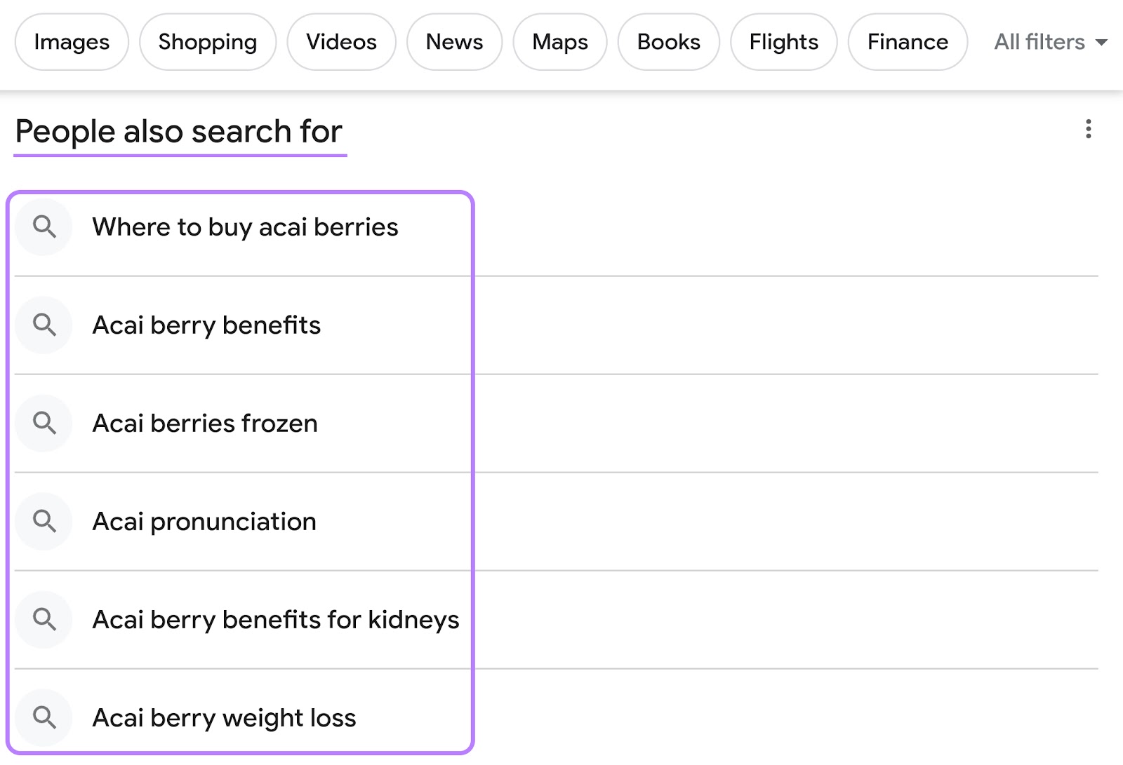Open the All filters dropdown
Image resolution: width=1123 pixels, height=765 pixels.
point(1039,42)
